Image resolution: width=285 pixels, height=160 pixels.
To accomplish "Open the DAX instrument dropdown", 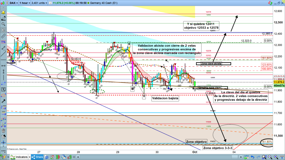I will point(14,3).
